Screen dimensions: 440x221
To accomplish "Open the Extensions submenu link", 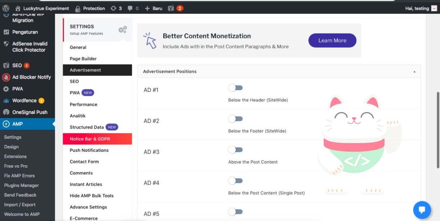I will (x=15, y=157).
